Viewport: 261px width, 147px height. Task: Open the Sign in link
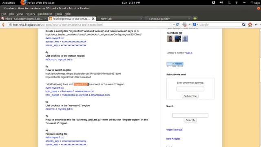coord(189,53)
